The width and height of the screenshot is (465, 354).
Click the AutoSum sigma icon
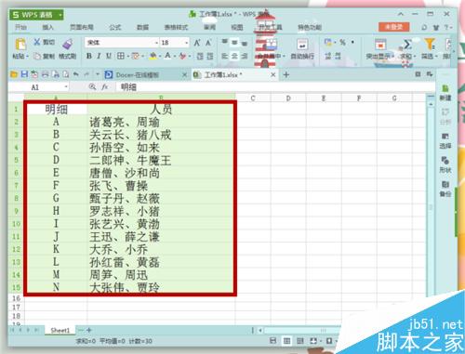click(x=407, y=45)
